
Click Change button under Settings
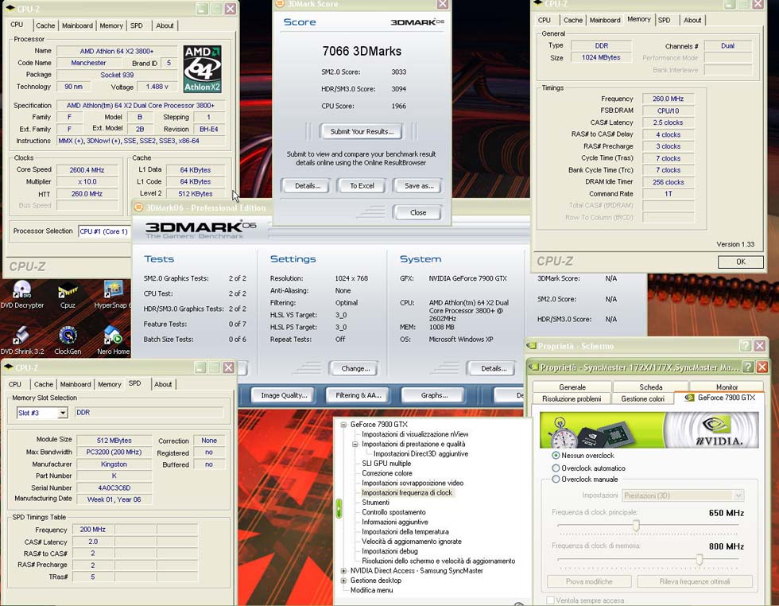355,368
